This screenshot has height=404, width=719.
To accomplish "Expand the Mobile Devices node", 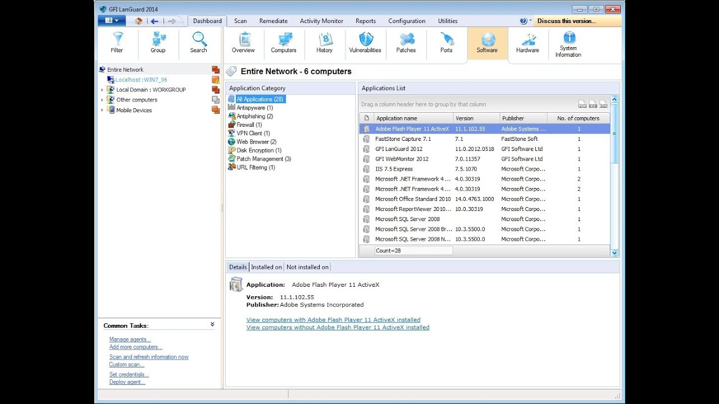I will (x=102, y=110).
